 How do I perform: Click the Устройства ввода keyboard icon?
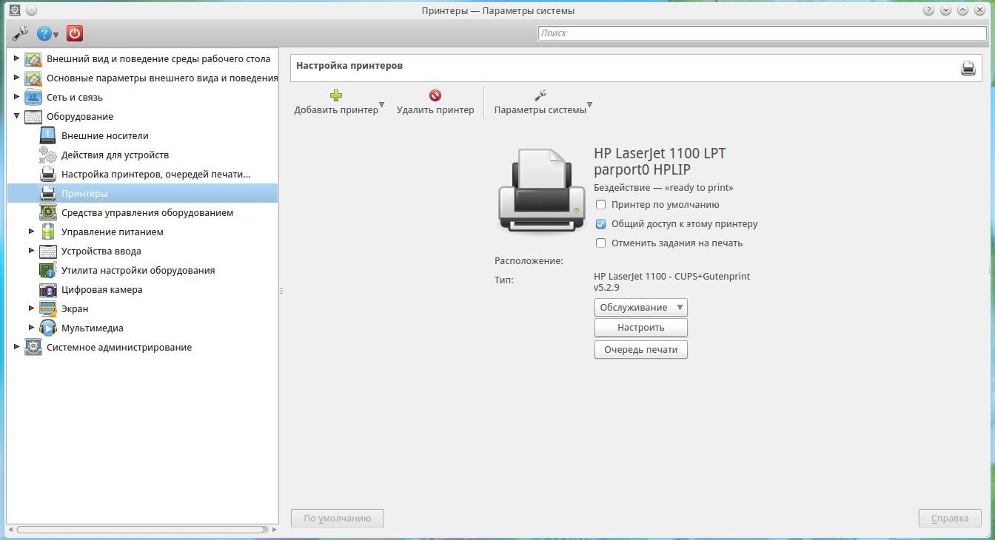pyautogui.click(x=47, y=251)
